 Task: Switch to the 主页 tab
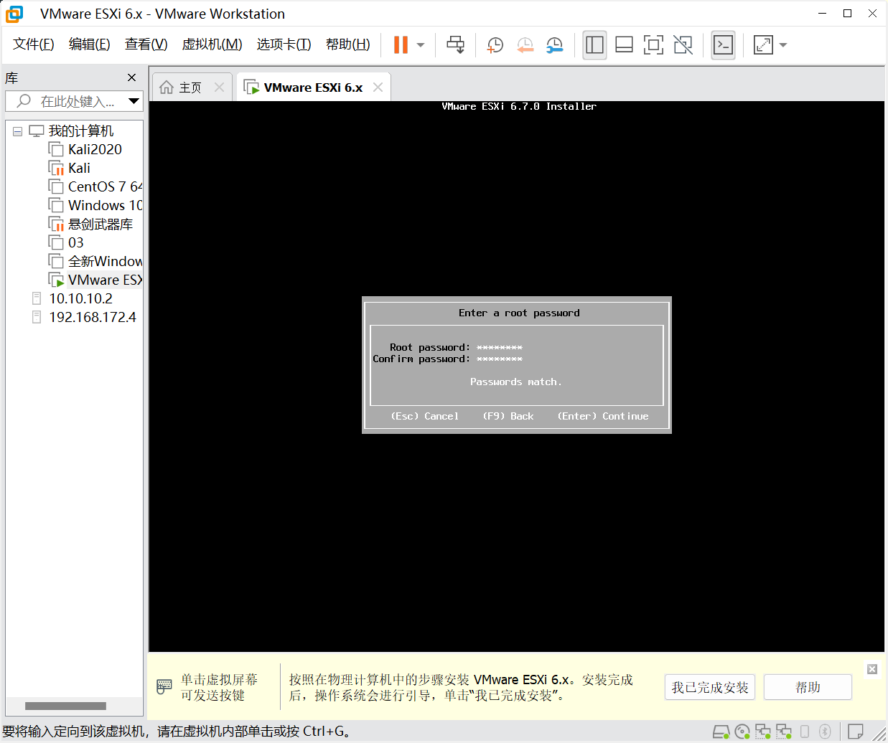point(190,87)
